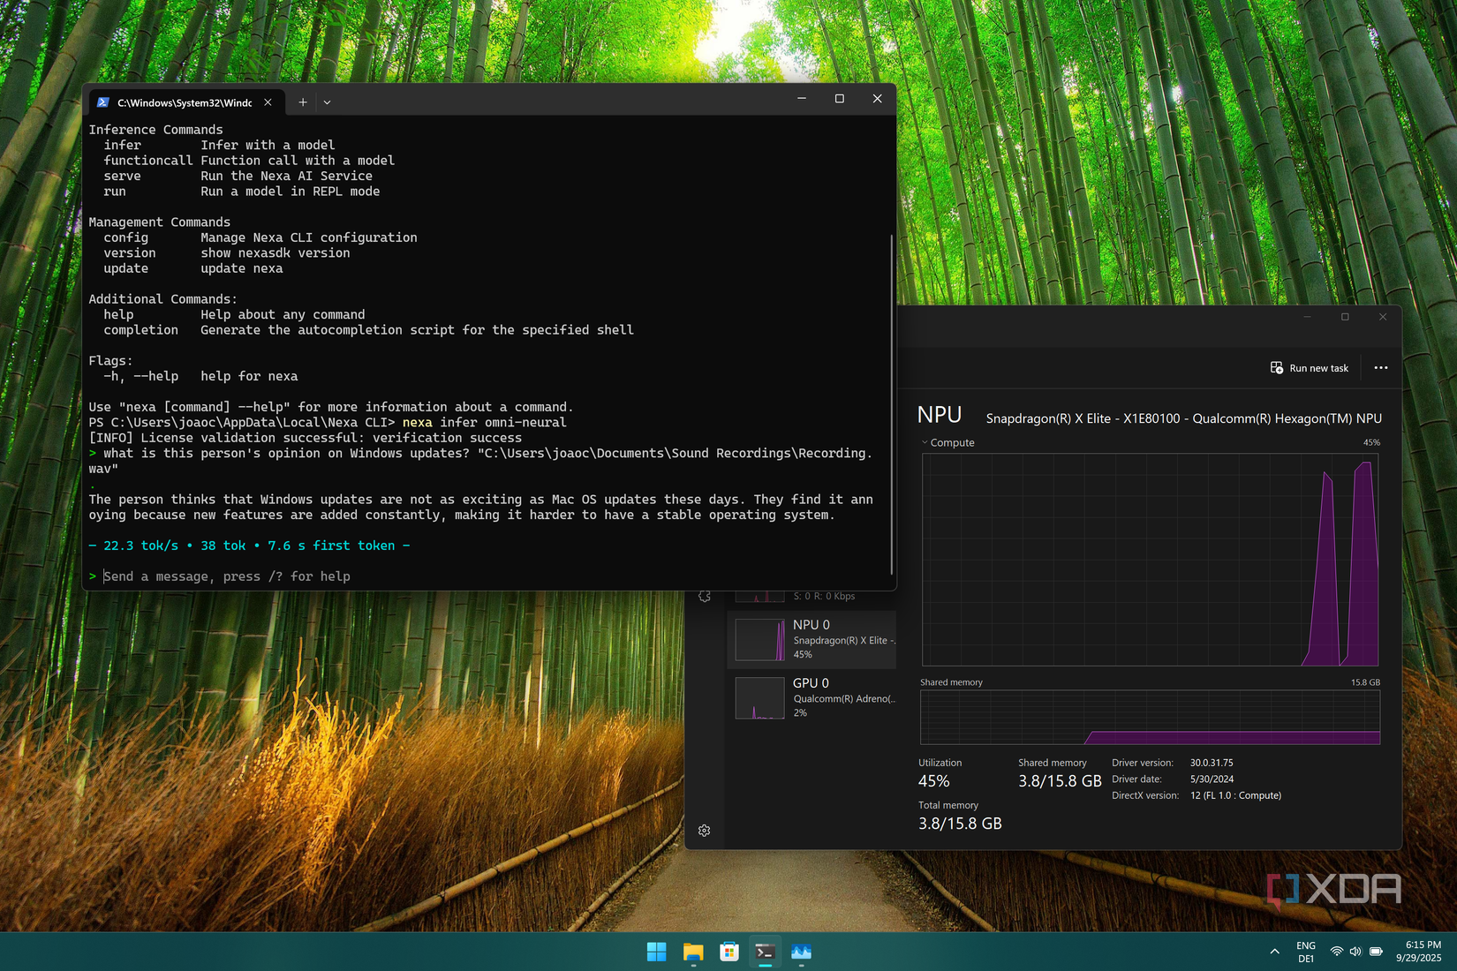Click driver date 5/30/2024
This screenshot has width=1457, height=971.
pyautogui.click(x=1212, y=779)
